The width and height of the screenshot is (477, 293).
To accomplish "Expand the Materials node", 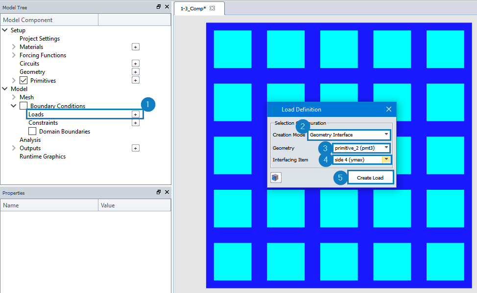I will coord(14,47).
